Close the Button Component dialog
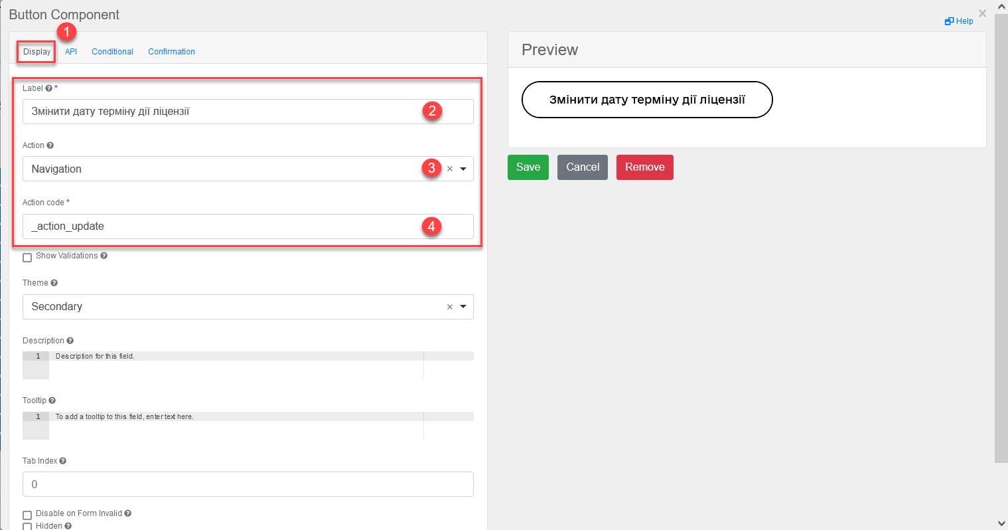Image resolution: width=1008 pixels, height=530 pixels. tap(982, 13)
